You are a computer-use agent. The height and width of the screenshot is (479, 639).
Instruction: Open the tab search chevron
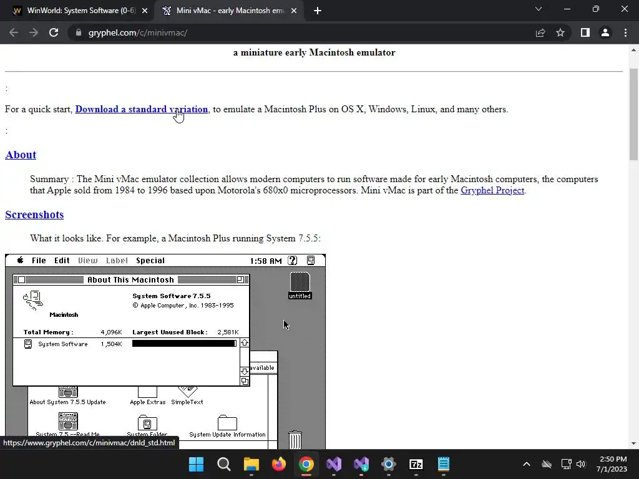click(x=539, y=9)
